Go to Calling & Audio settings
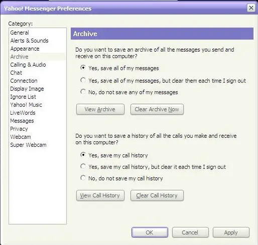 (x=28, y=65)
